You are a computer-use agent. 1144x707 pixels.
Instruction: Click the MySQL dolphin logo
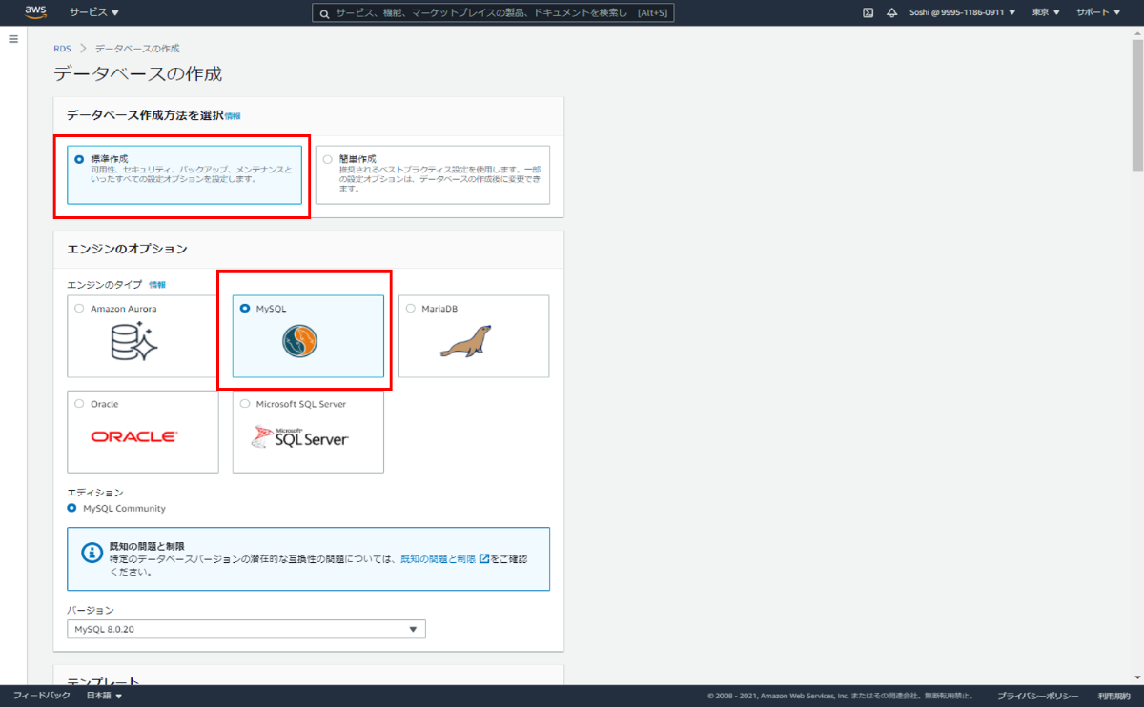(300, 341)
